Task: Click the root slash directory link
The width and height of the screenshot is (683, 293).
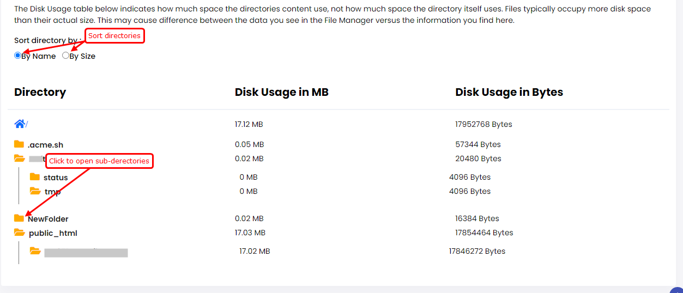Action: (27, 125)
